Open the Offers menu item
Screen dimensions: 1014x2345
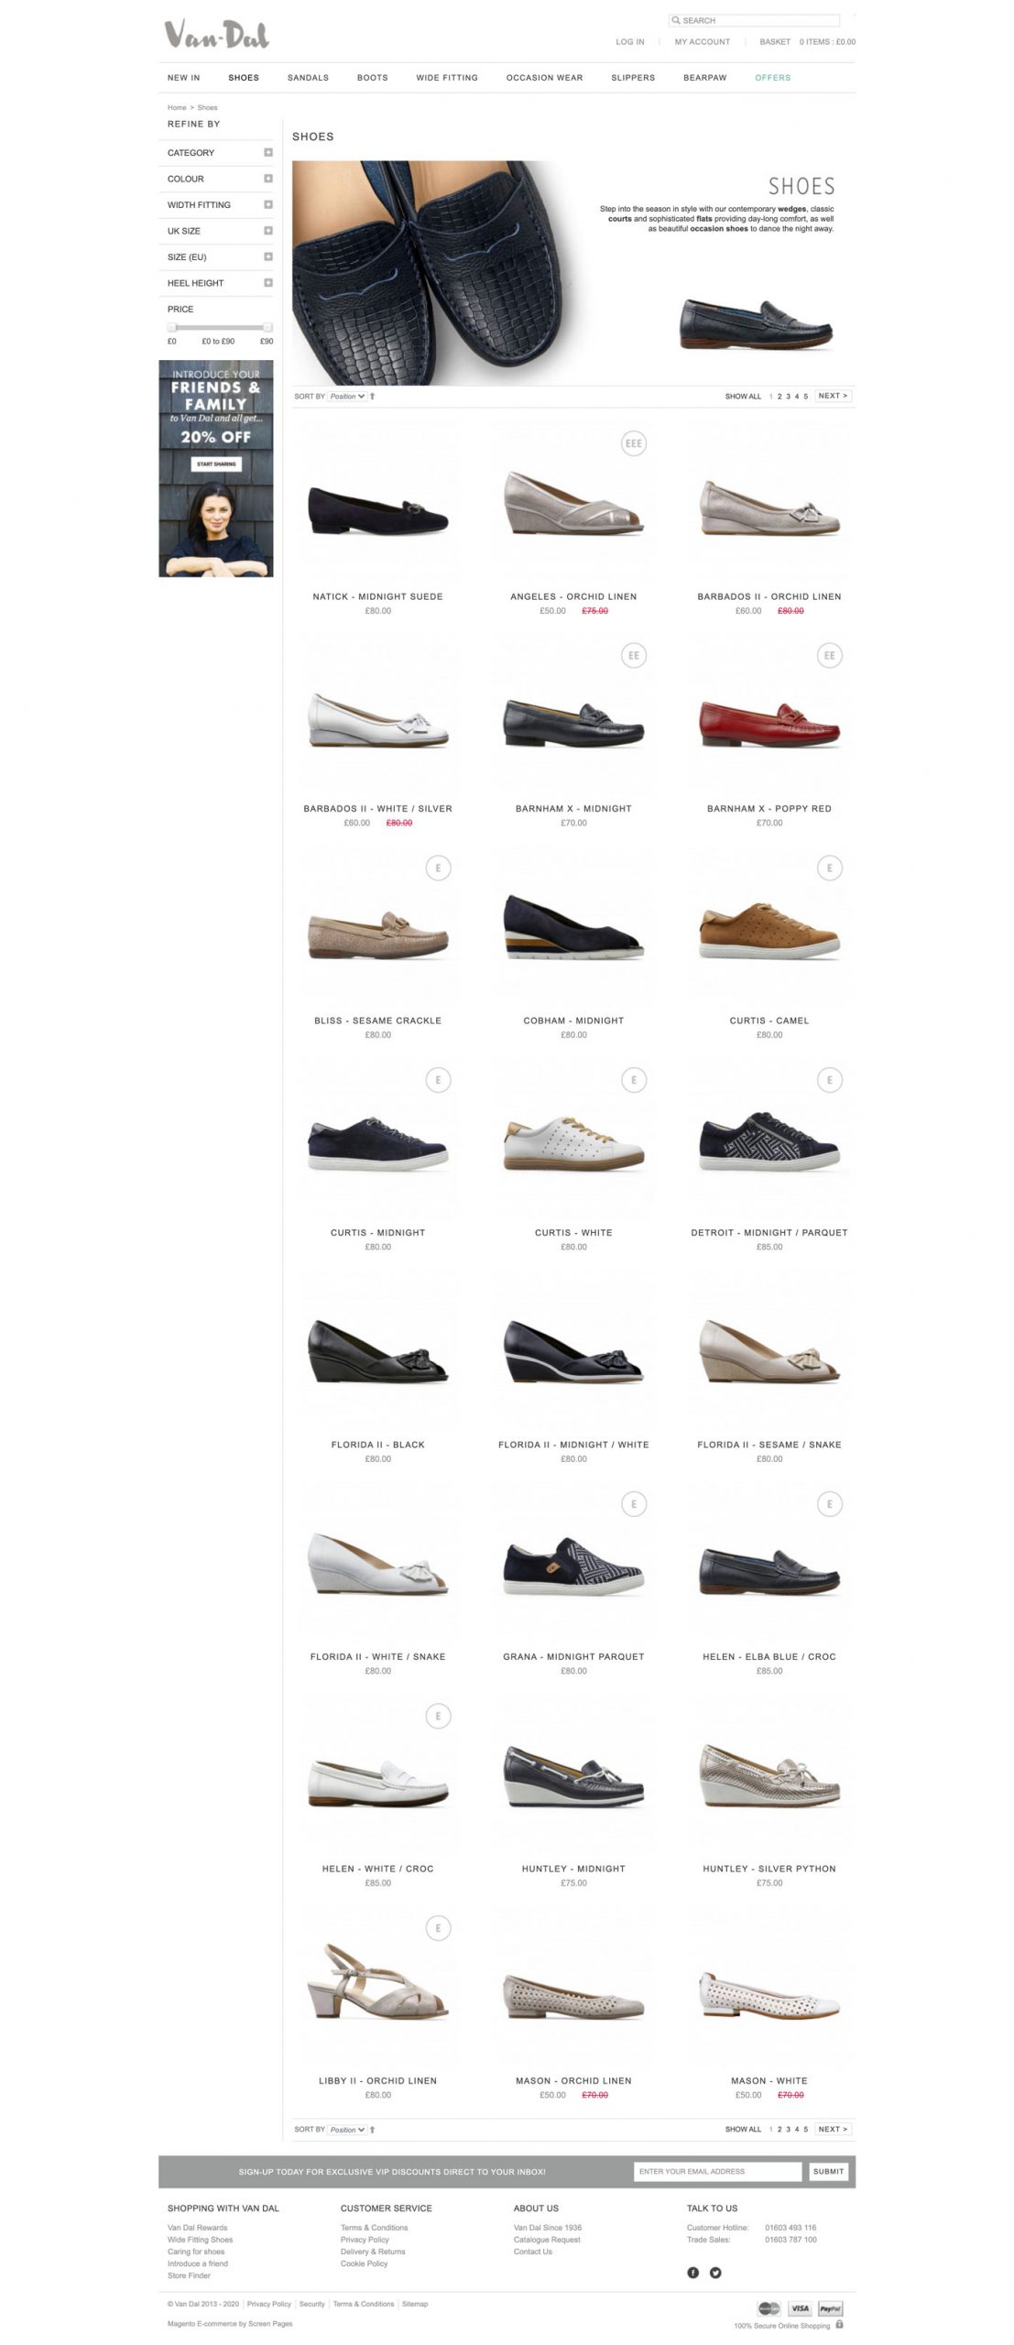772,78
